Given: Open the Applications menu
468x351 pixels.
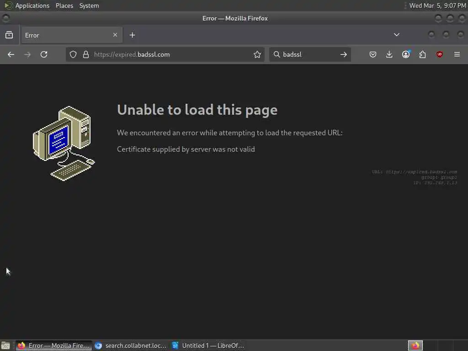Looking at the screenshot, I should point(32,5).
